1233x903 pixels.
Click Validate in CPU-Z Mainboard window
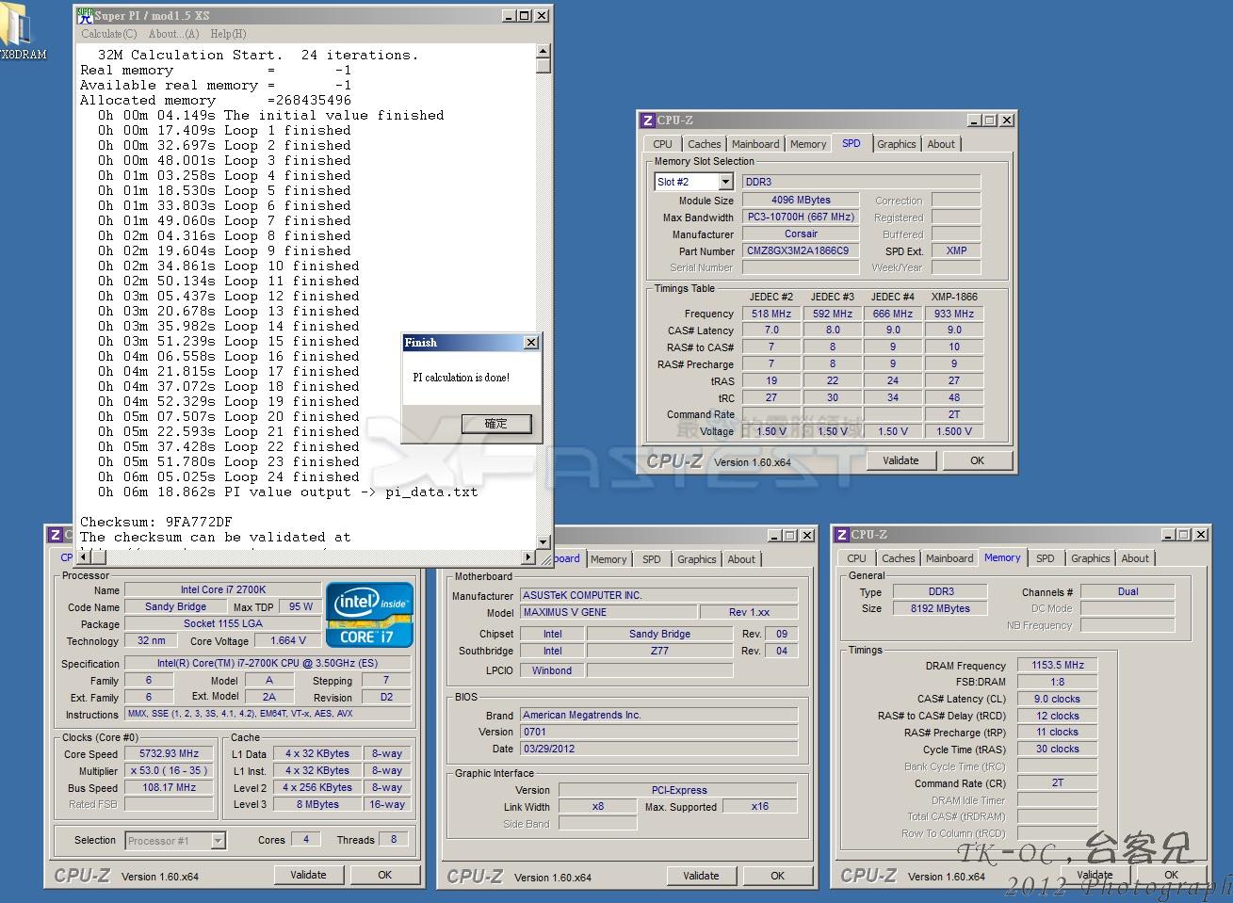click(701, 876)
